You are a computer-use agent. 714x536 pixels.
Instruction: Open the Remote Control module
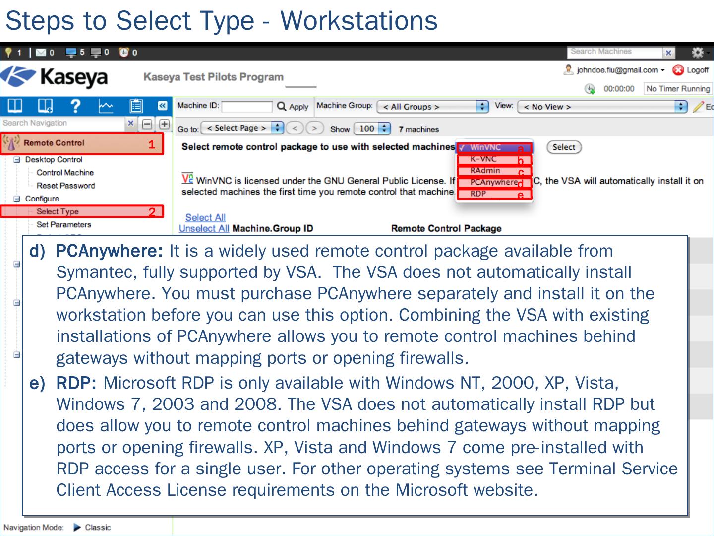click(x=82, y=143)
